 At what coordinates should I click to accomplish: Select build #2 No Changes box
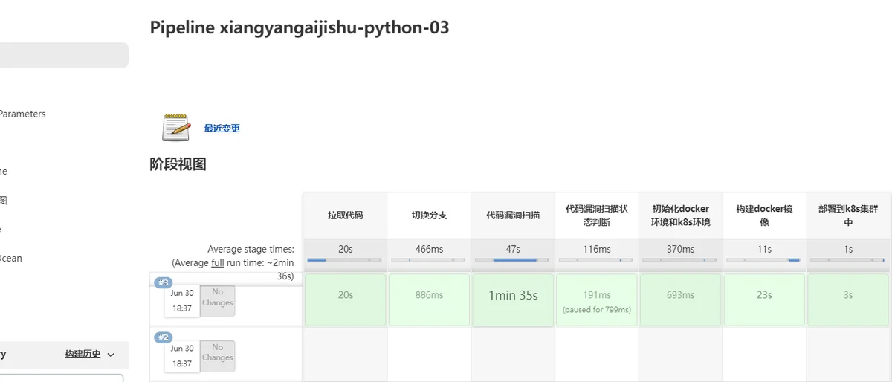tap(217, 356)
